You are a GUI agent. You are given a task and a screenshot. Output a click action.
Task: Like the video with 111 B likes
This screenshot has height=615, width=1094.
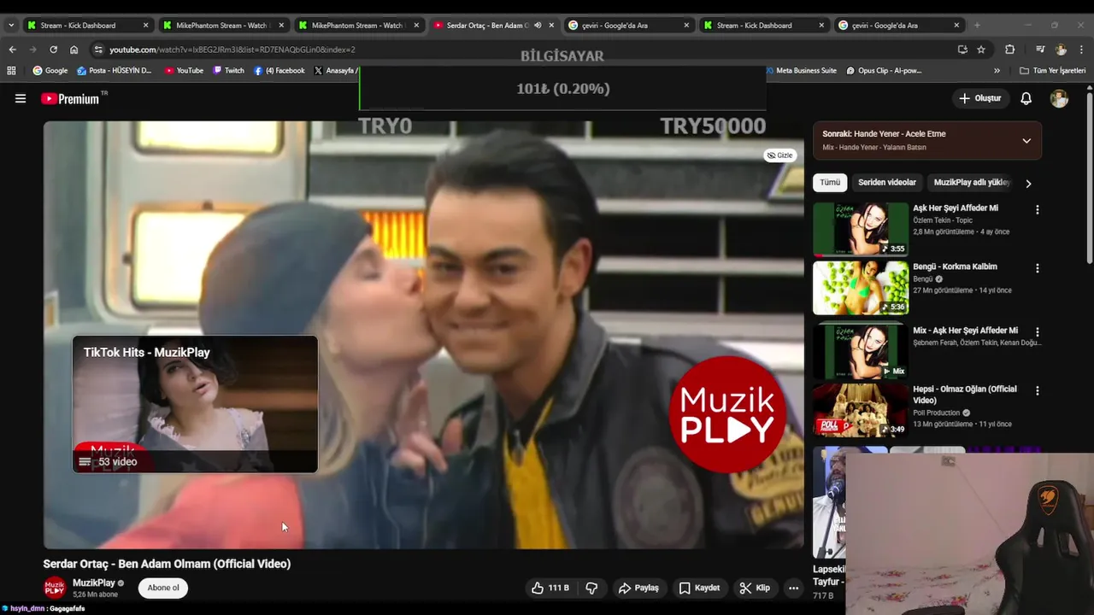click(x=550, y=588)
